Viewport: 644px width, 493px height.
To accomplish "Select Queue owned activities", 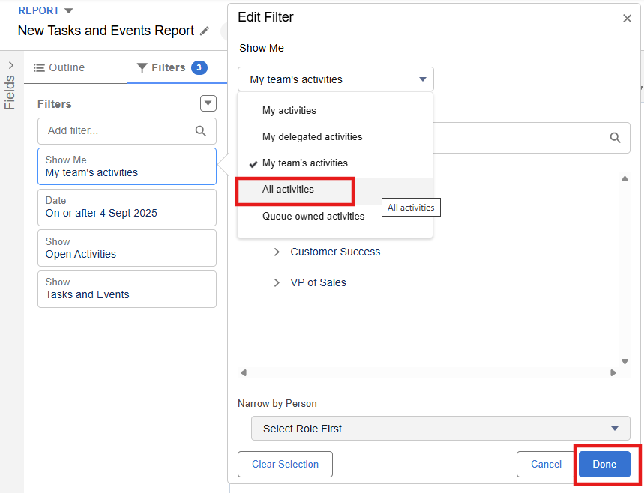I will [x=313, y=216].
